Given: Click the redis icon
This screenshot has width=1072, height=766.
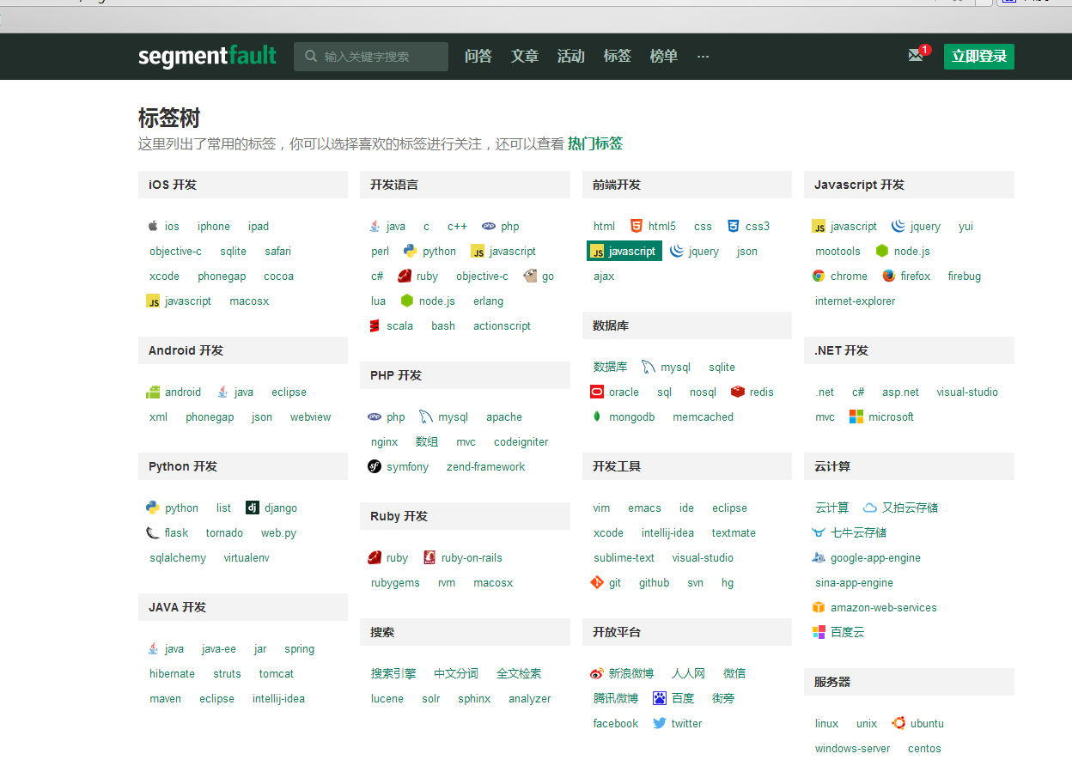Looking at the screenshot, I should click(x=738, y=392).
